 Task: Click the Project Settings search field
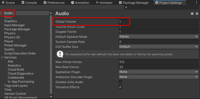pos(161,7)
